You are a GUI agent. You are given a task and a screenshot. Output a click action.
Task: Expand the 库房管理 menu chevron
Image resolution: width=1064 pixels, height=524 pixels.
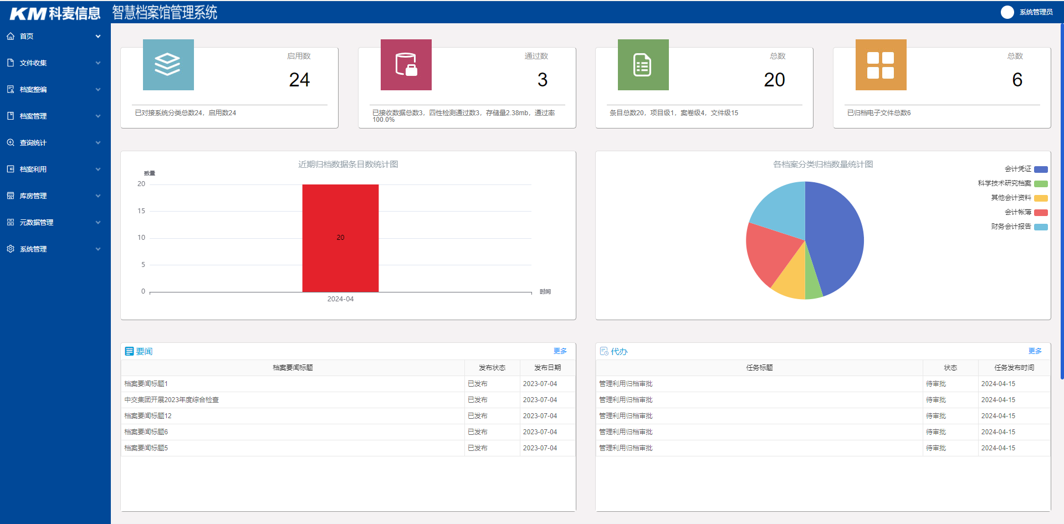98,196
